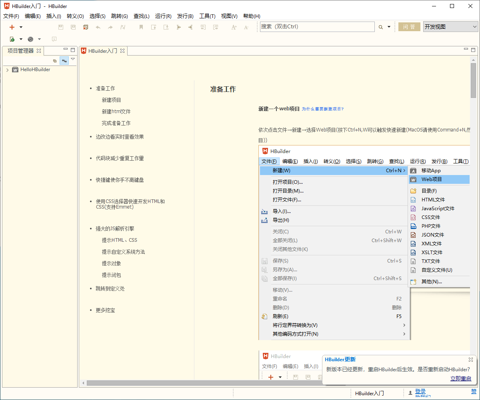Click in the 搜索 search input field
The width and height of the screenshot is (480, 400).
[x=317, y=27]
